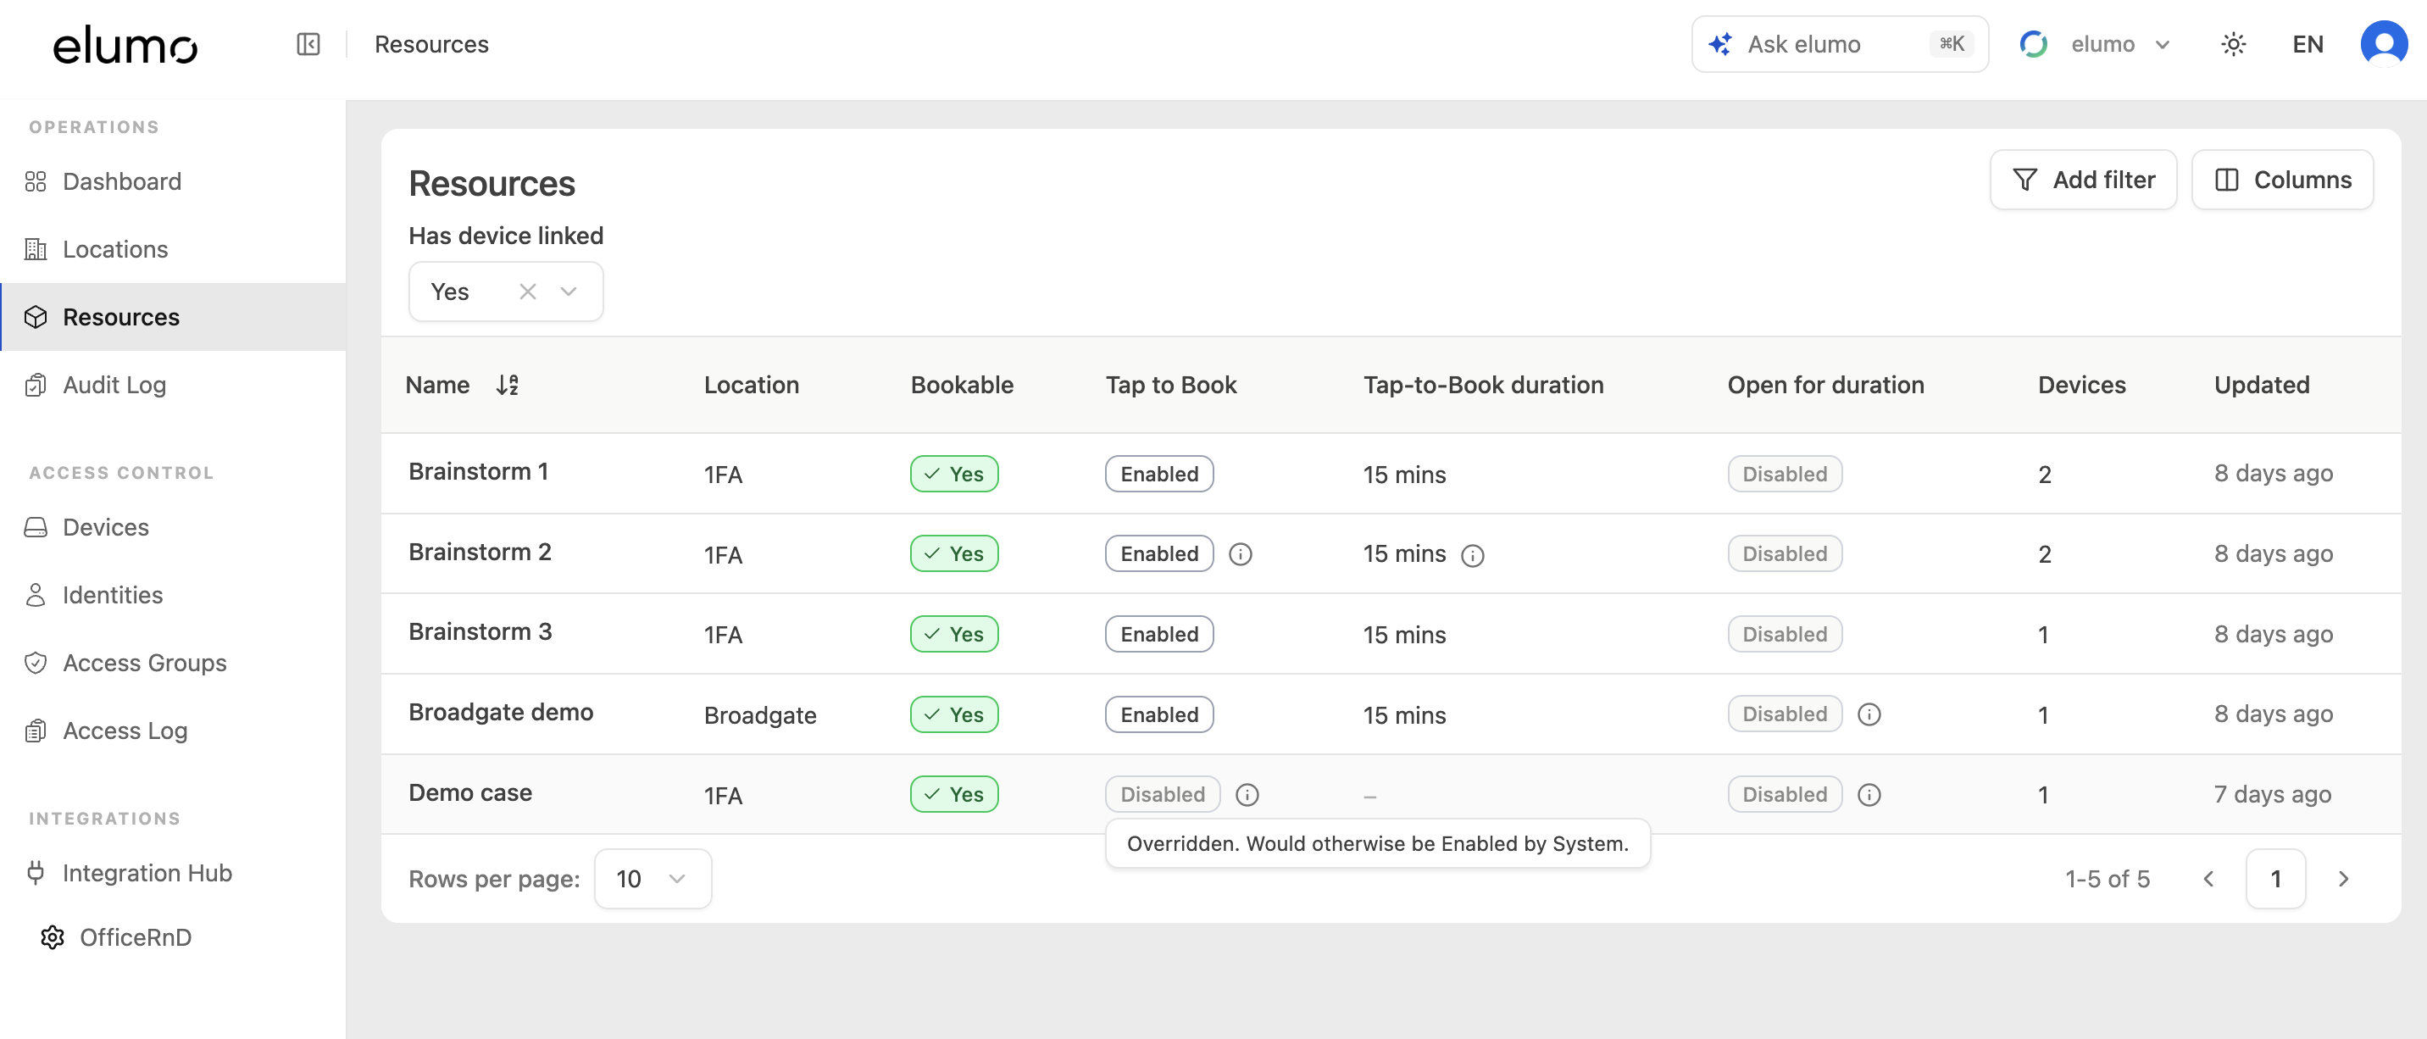Click Brainstorm 3 Open for duration Disabled badge
The image size is (2427, 1039).
1785,635
